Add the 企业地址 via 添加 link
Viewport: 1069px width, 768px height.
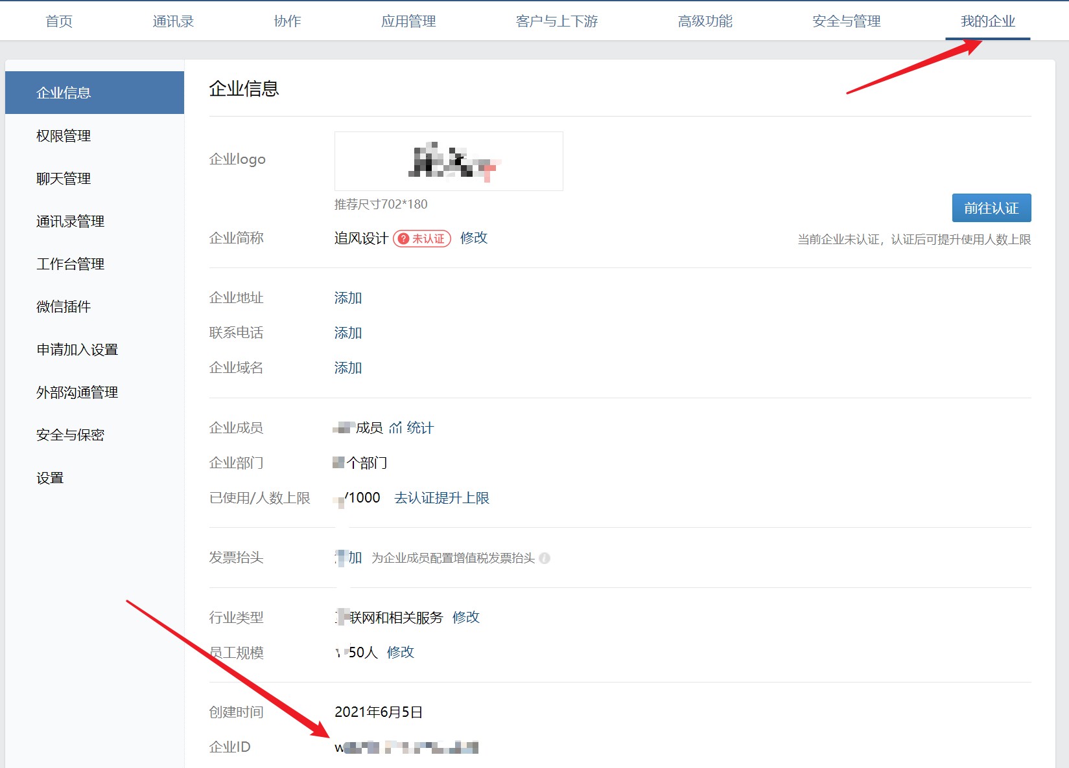pos(347,298)
